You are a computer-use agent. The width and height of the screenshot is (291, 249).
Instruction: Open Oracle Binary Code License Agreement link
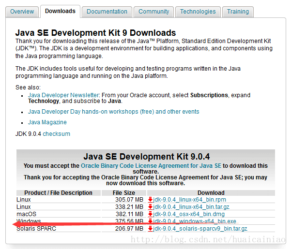tap(151, 166)
